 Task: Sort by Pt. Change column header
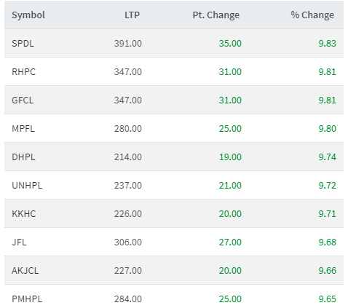coord(216,15)
